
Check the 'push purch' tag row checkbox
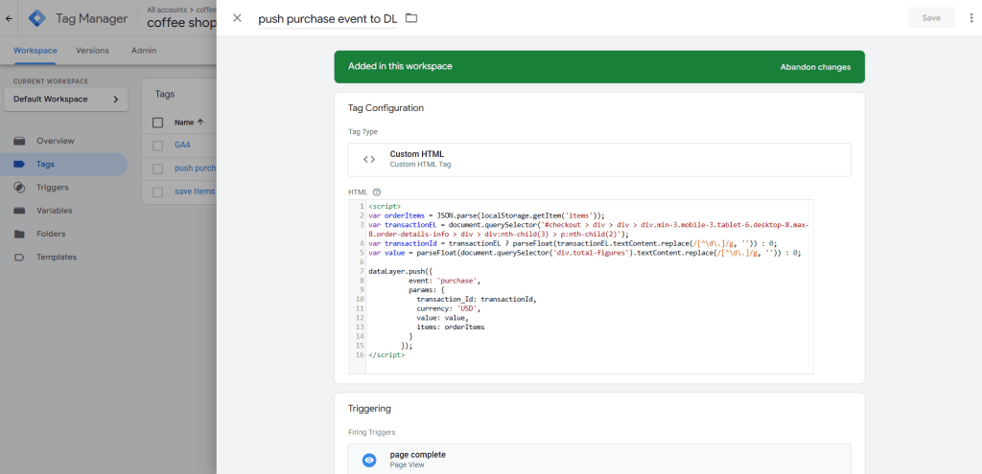click(x=158, y=169)
